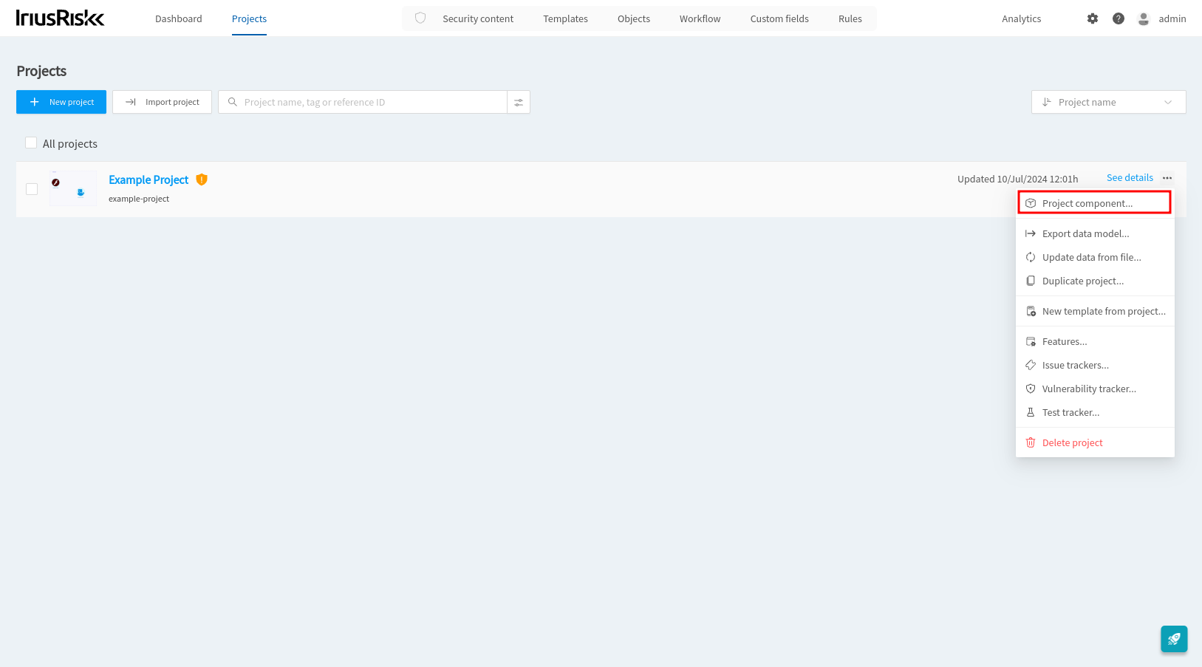Open Issue trackers... menu entry
Image resolution: width=1202 pixels, height=667 pixels.
pos(1095,365)
